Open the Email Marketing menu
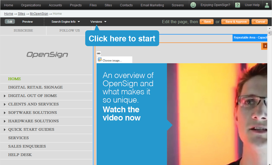Image resolution: width=272 pixels, height=165 pixels. [x=152, y=5]
